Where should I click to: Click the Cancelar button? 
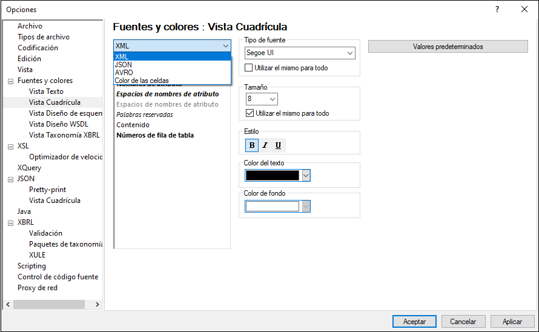(x=463, y=321)
